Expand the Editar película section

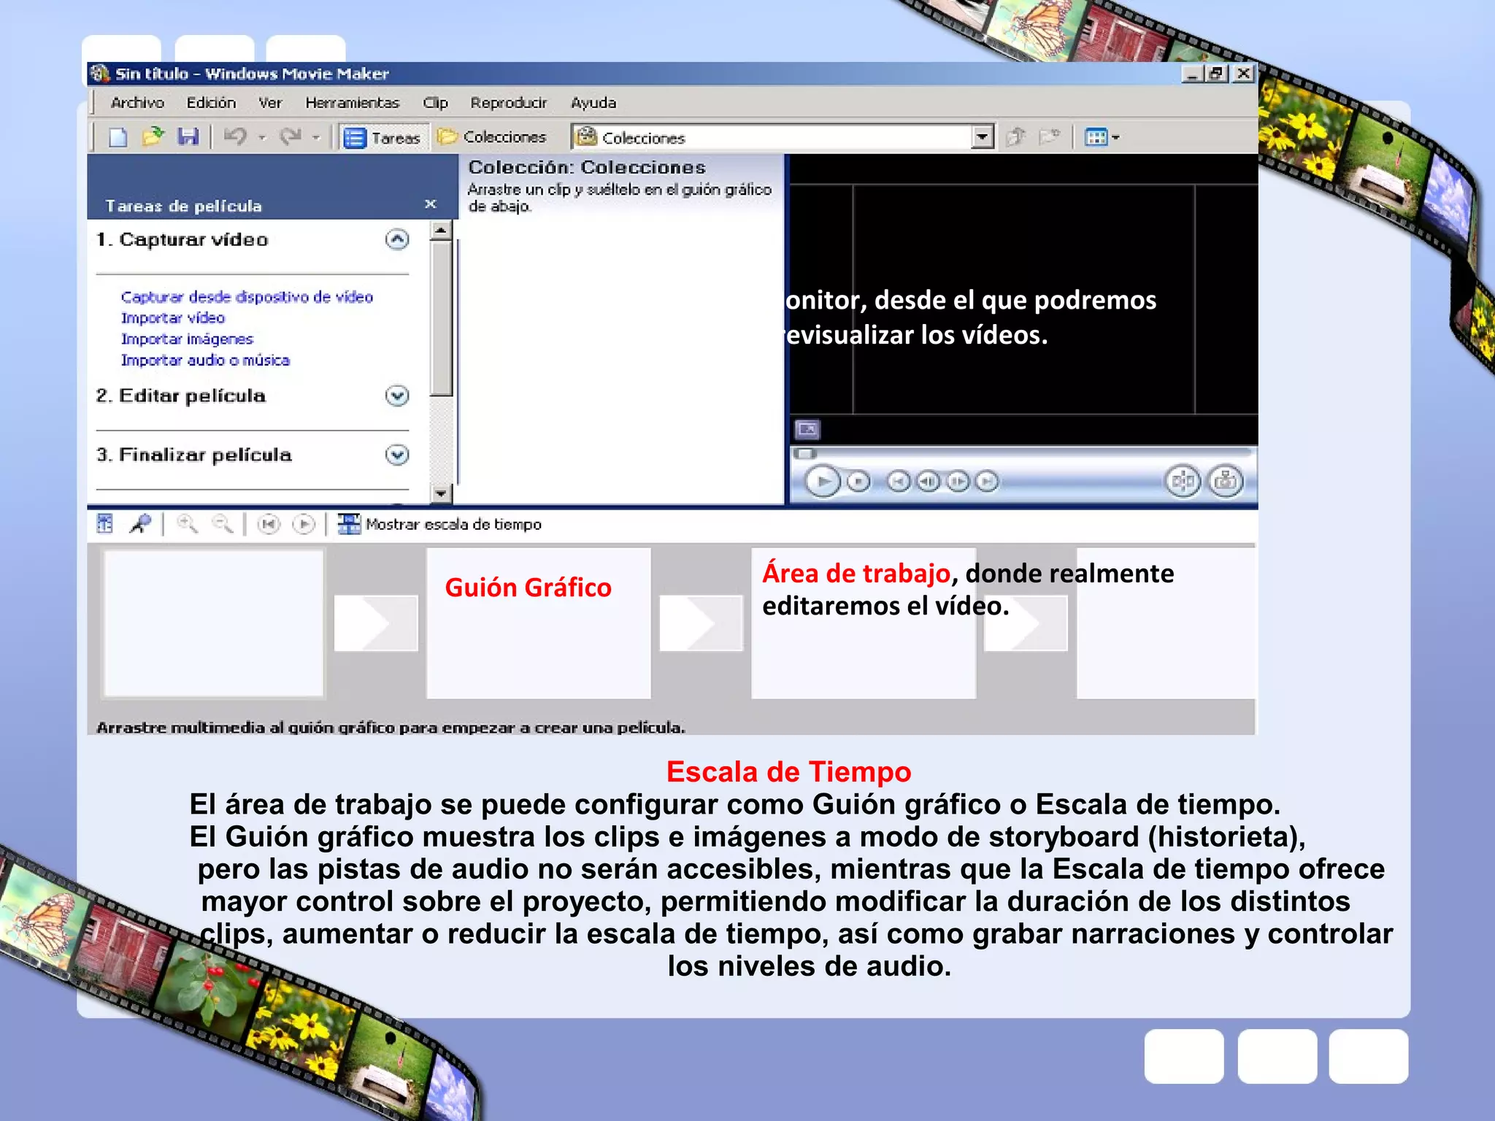click(x=397, y=396)
